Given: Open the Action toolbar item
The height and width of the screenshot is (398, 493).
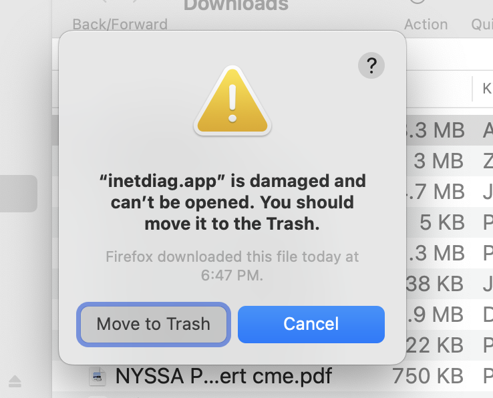Looking at the screenshot, I should tap(426, 25).
